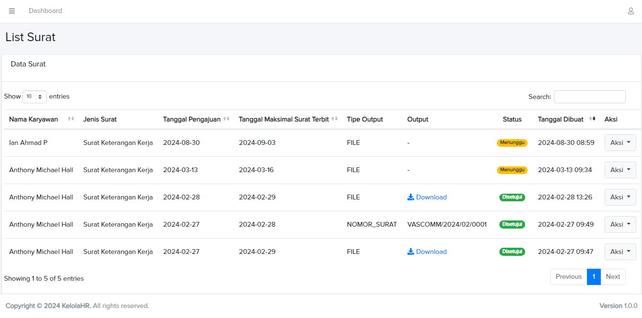Focus the Search input field
The image size is (642, 318).
click(589, 97)
